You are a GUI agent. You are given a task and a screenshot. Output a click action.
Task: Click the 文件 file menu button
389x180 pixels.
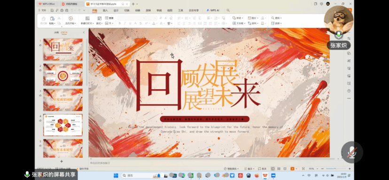tap(42, 10)
